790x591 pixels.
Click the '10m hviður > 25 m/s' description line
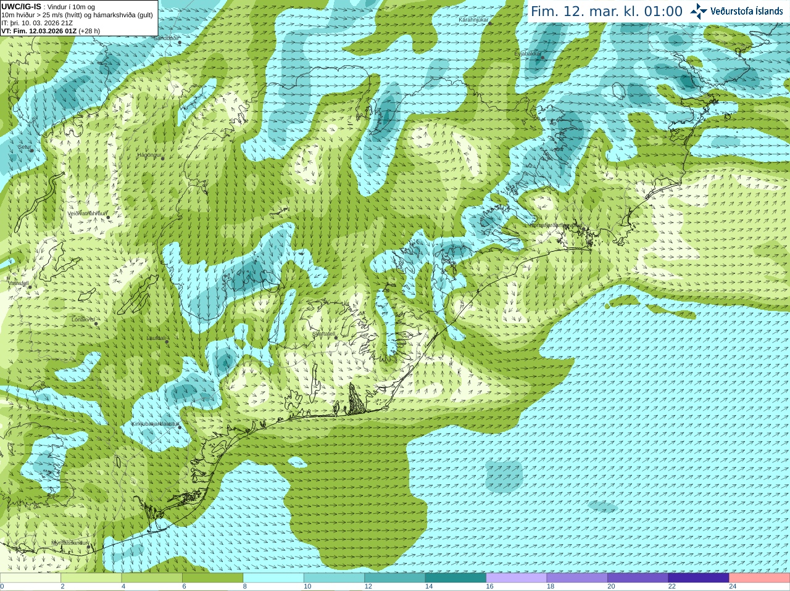click(x=77, y=15)
